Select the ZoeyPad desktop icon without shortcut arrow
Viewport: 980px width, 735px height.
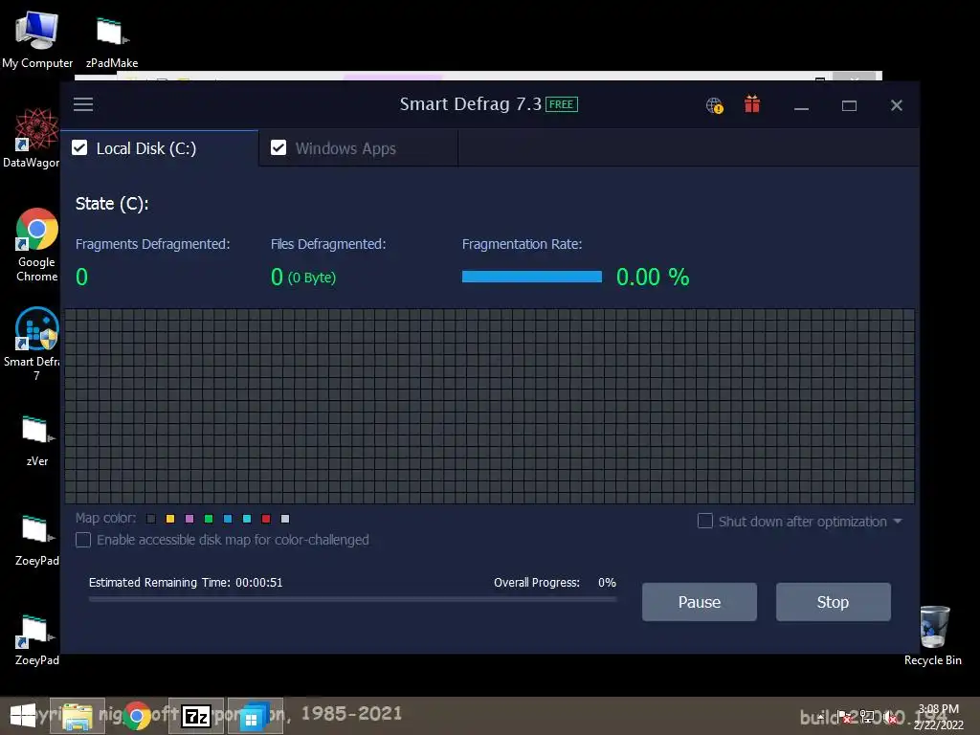(37, 540)
